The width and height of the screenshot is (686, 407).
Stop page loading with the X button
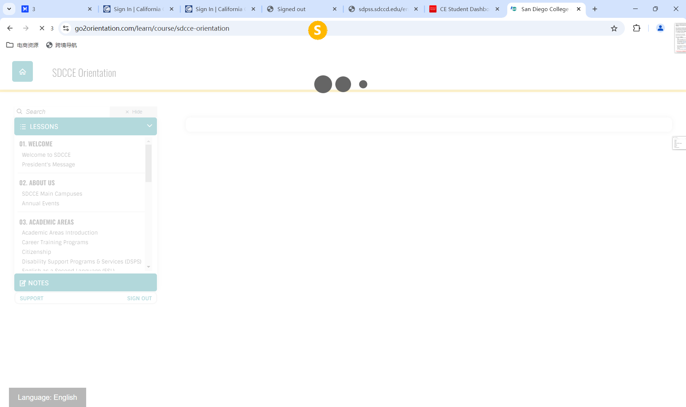[x=42, y=28]
